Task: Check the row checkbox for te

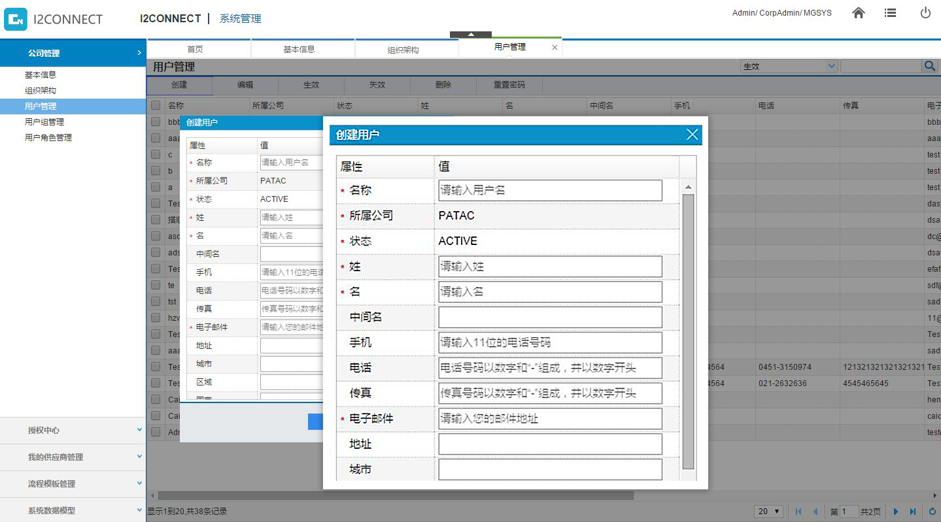Action: (x=156, y=285)
